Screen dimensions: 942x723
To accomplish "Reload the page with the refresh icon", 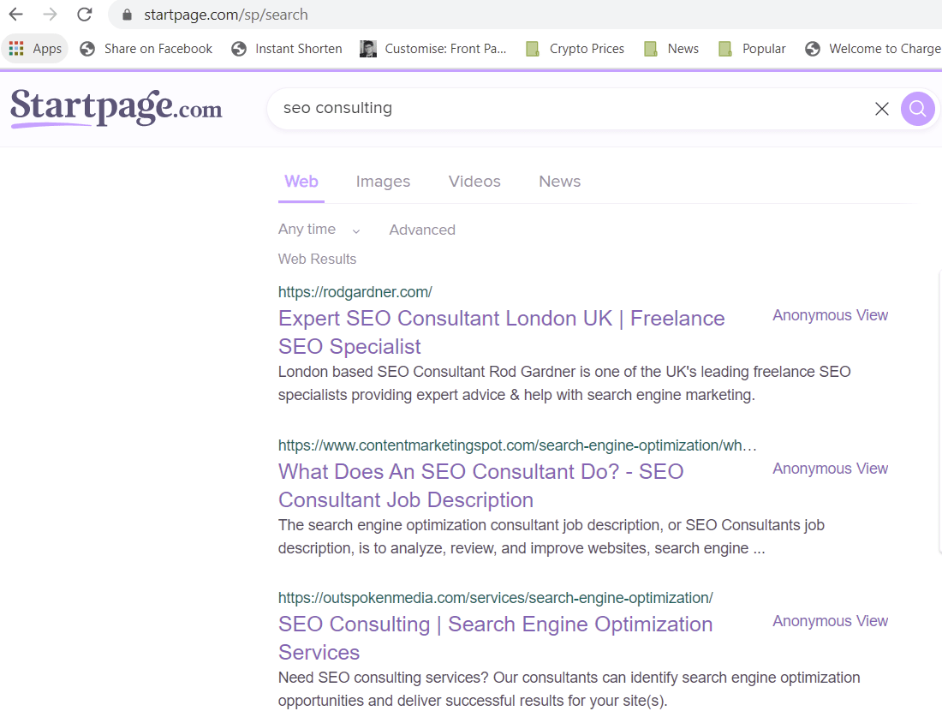I will 85,15.
